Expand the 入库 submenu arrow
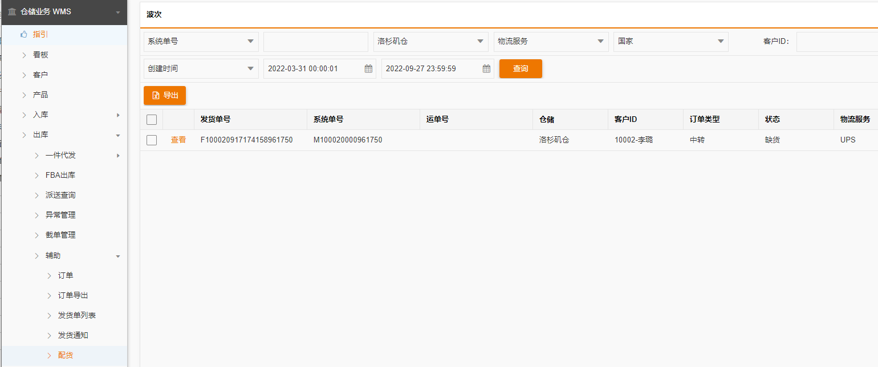Viewport: 878px width, 367px height. 118,115
